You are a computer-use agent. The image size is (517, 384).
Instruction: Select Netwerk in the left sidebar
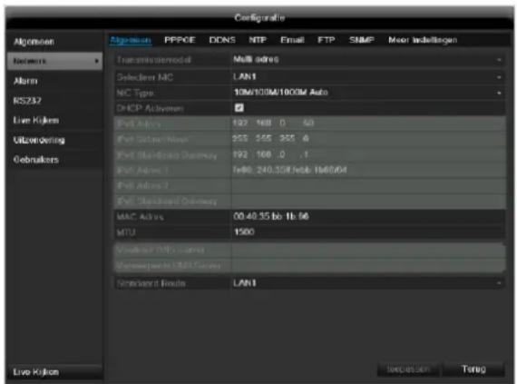(x=54, y=61)
